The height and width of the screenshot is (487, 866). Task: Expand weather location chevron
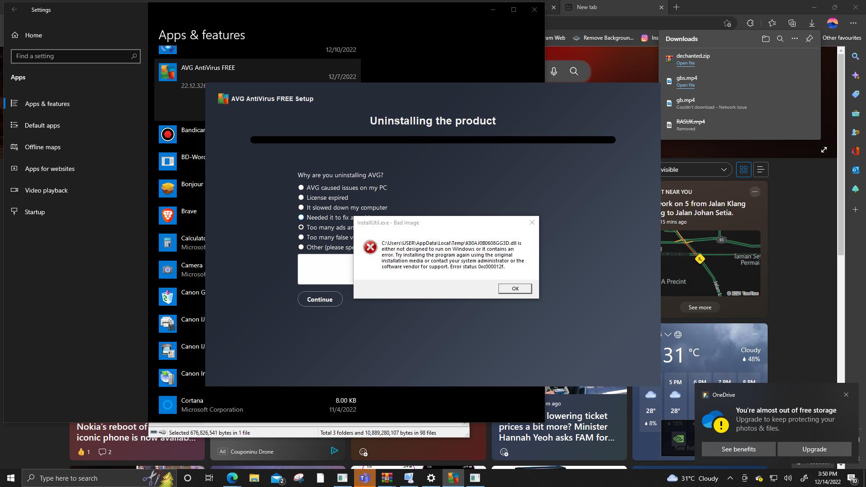coord(668,334)
